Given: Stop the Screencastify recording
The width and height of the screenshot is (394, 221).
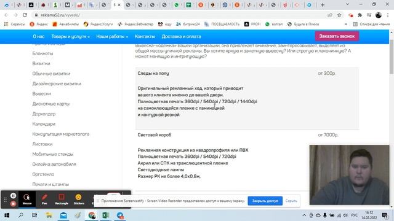Looking at the screenshot, I should pyautogui.click(x=14, y=204).
